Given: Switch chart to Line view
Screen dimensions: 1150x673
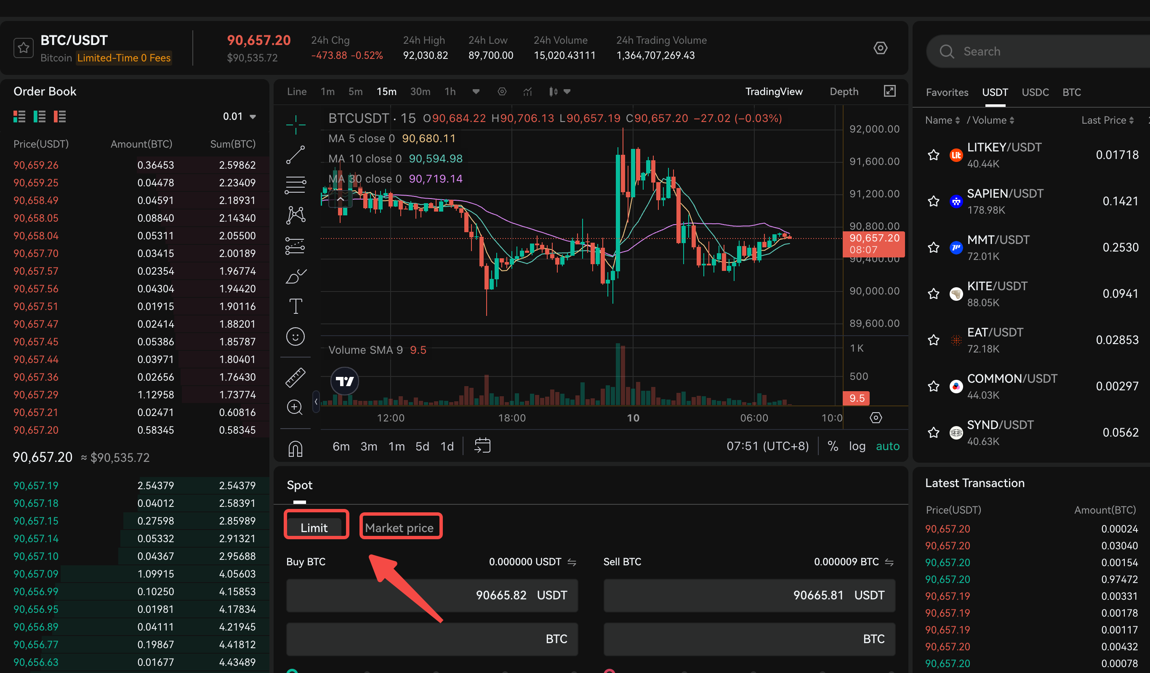Looking at the screenshot, I should [297, 92].
